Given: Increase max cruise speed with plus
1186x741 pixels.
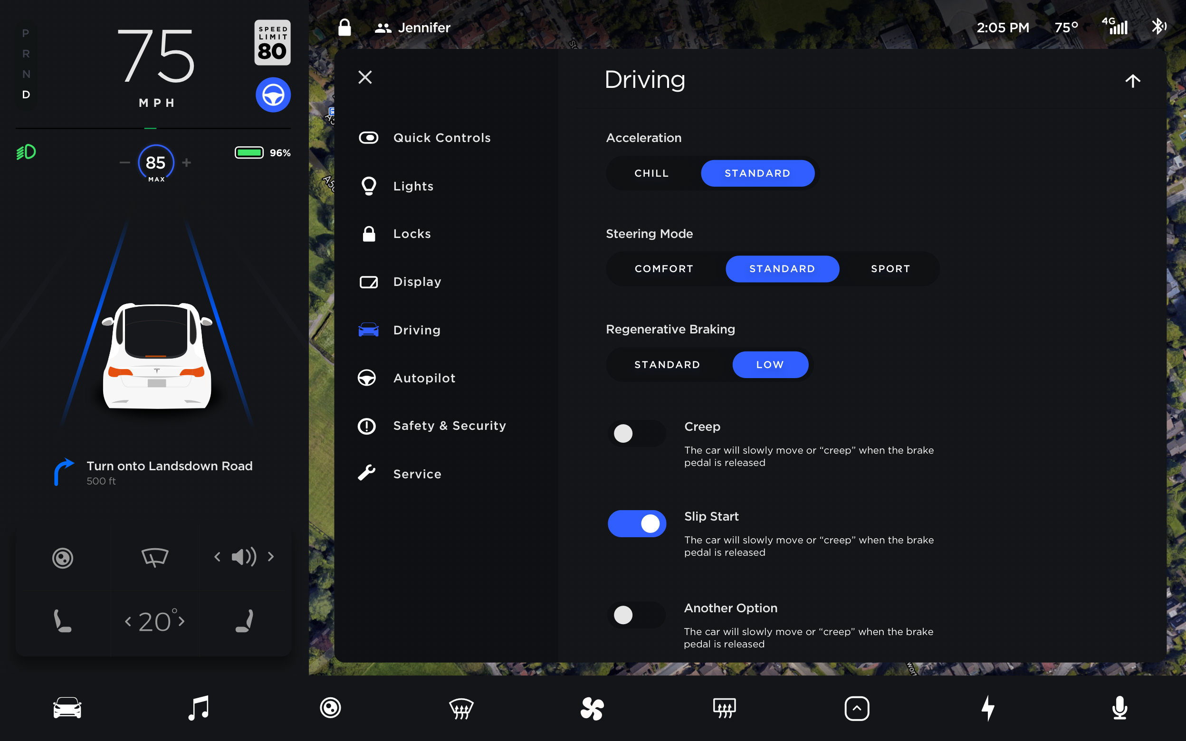Looking at the screenshot, I should coord(187,162).
